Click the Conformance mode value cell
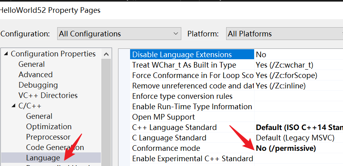 [298, 148]
